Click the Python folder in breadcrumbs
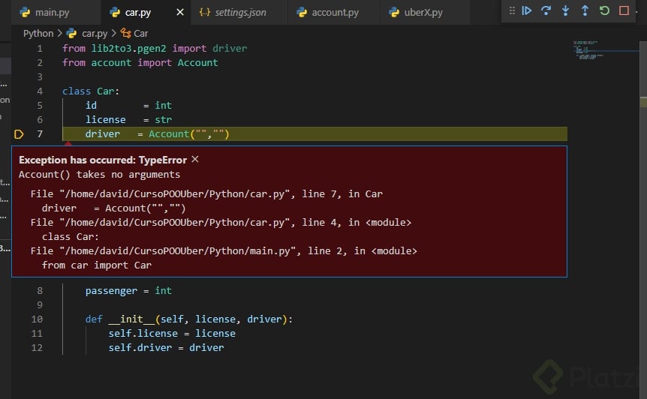Screen dimensions: 647x399 pyautogui.click(x=38, y=33)
